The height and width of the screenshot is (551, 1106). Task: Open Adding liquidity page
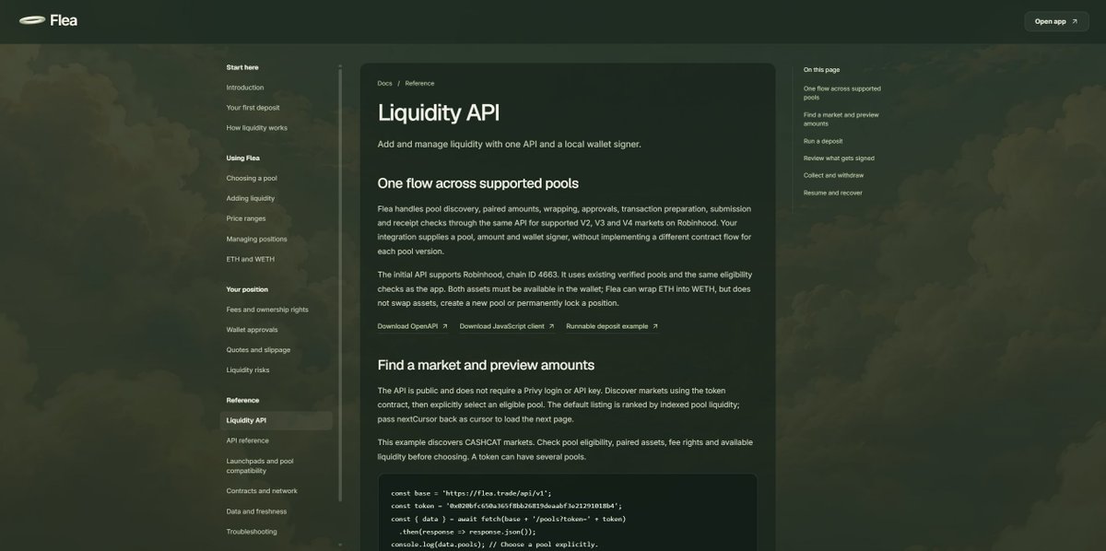click(251, 198)
